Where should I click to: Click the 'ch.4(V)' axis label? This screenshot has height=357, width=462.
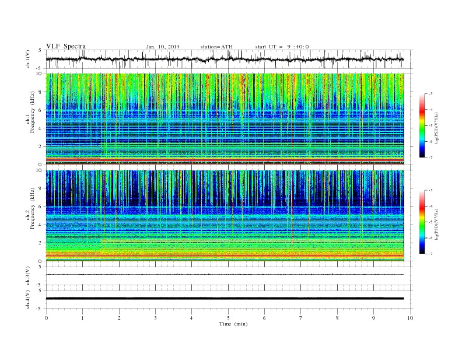click(x=28, y=299)
